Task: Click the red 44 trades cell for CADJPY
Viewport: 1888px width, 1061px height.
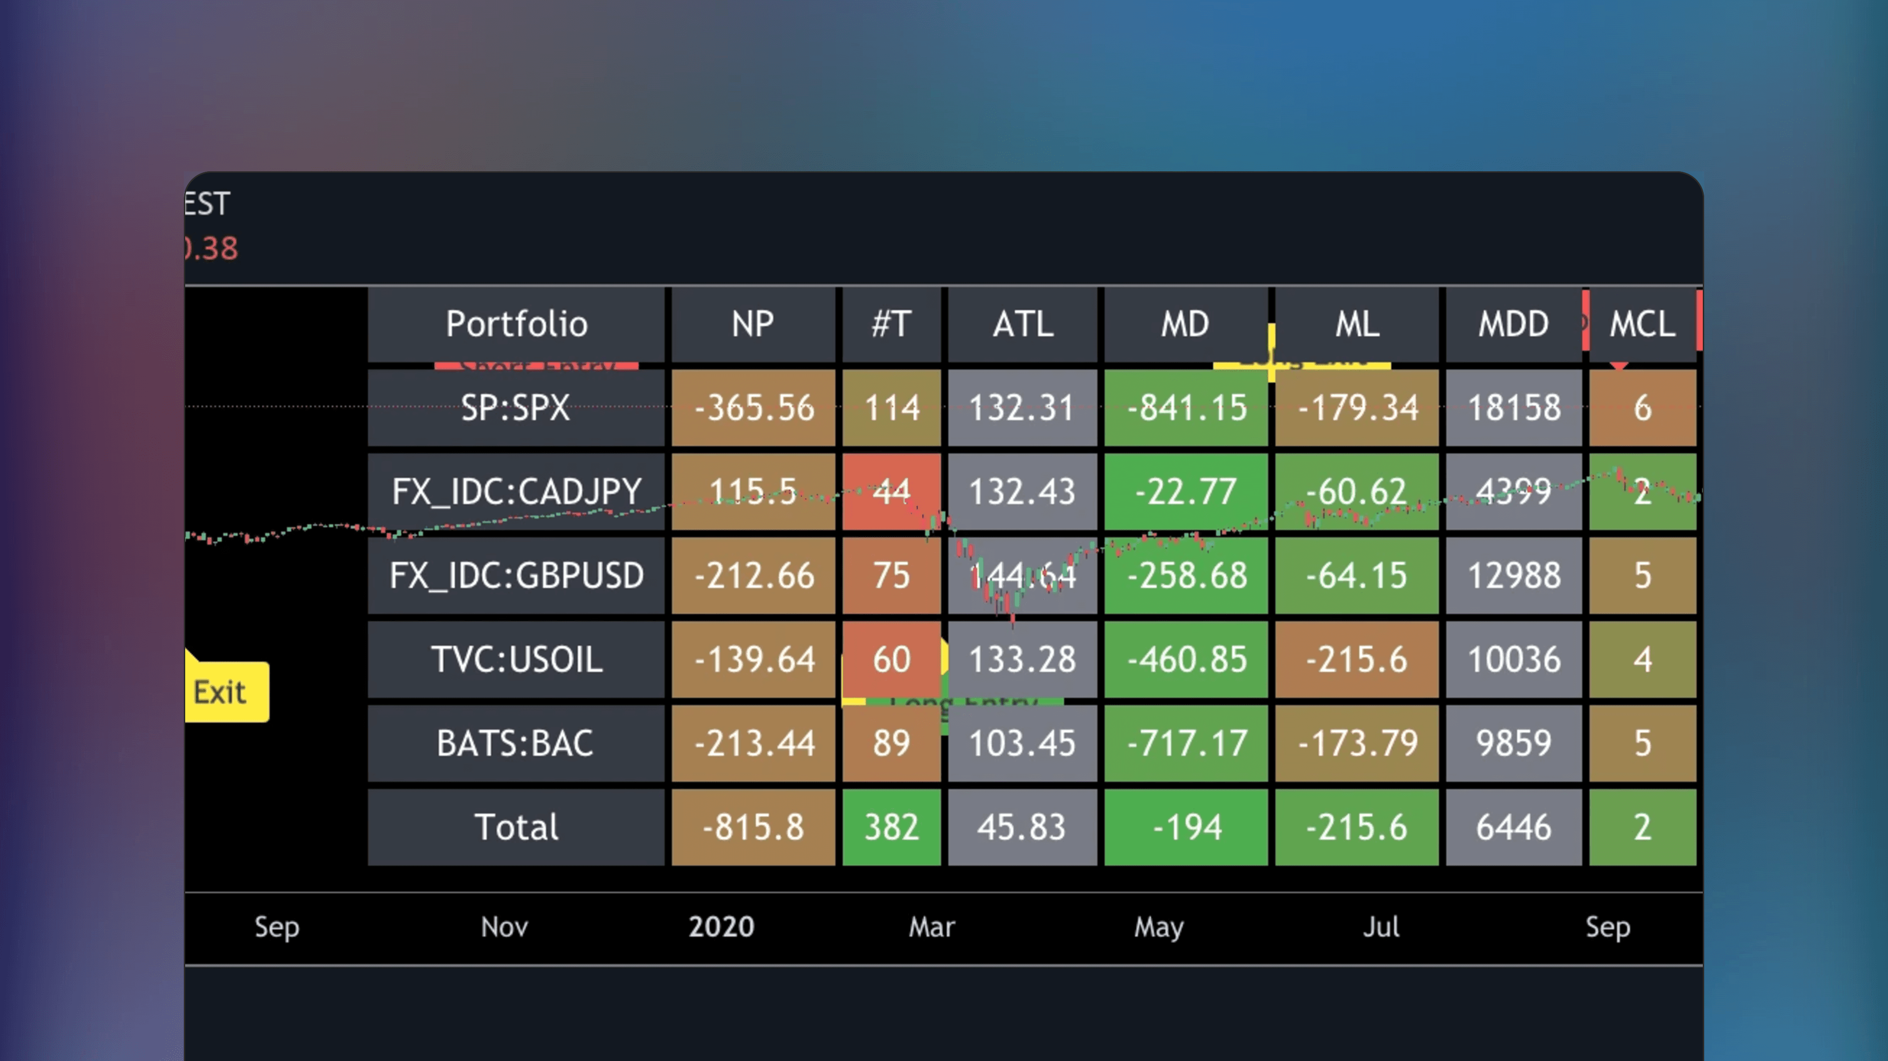Action: 891,492
